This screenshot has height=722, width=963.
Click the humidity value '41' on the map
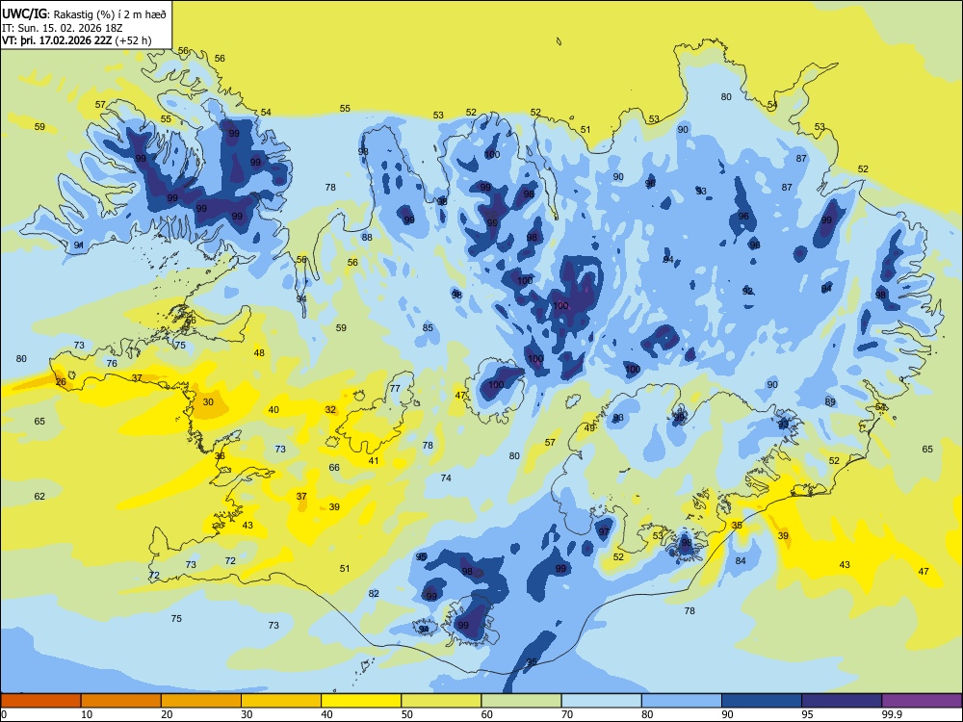coord(374,461)
